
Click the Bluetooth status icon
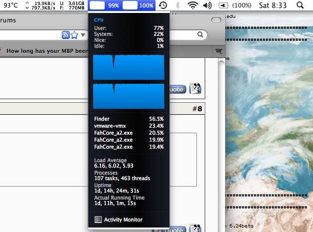[177, 5]
